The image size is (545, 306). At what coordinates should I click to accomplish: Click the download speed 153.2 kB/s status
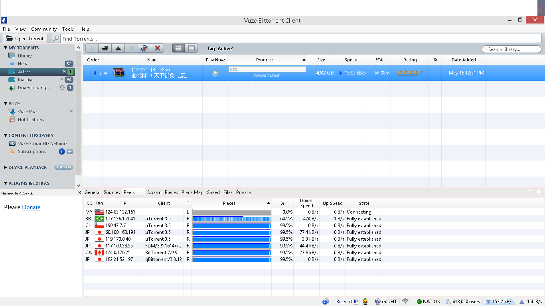(499, 302)
